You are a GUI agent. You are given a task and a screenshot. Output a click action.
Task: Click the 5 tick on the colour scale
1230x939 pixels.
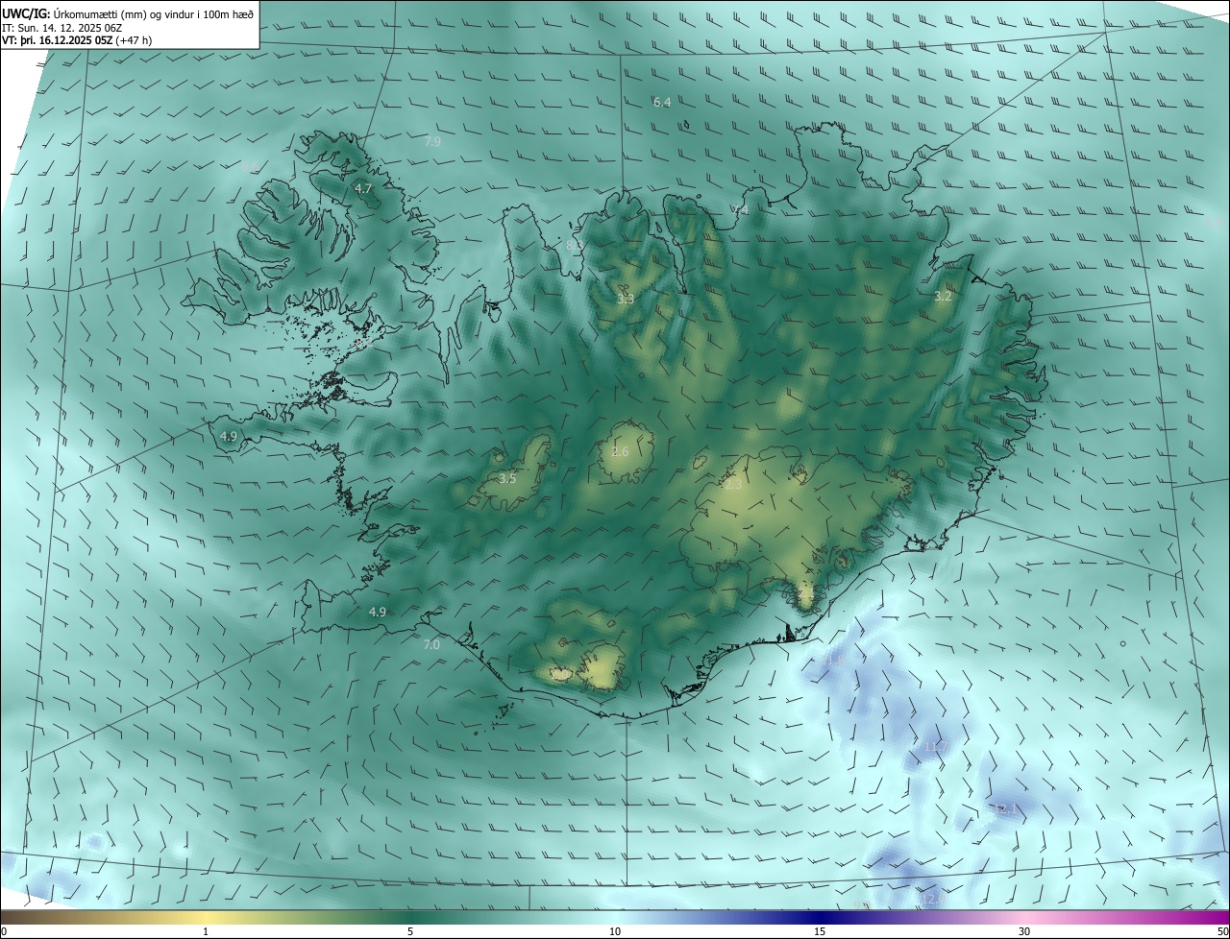tap(410, 931)
